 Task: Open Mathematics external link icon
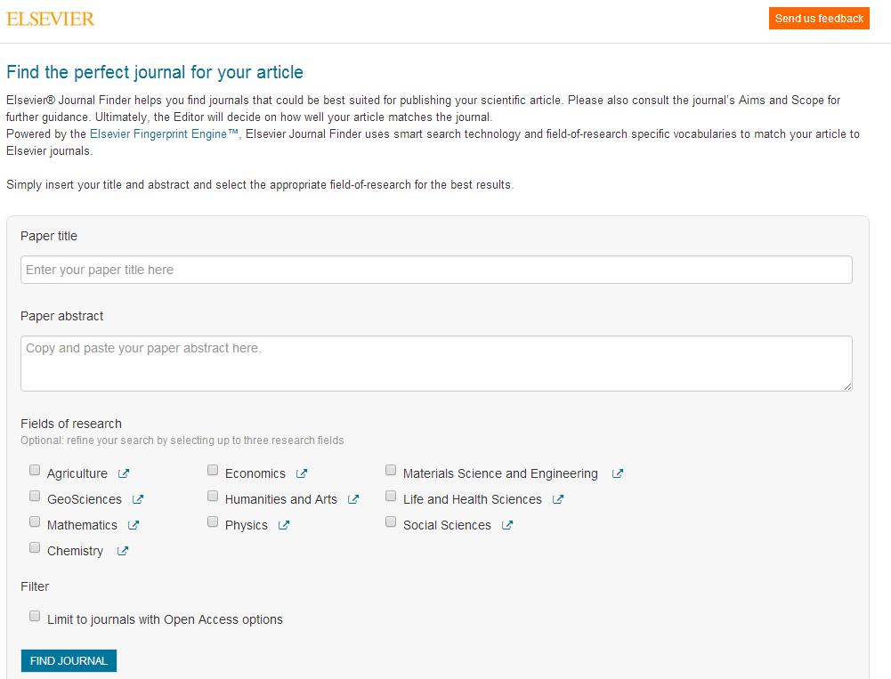click(134, 525)
